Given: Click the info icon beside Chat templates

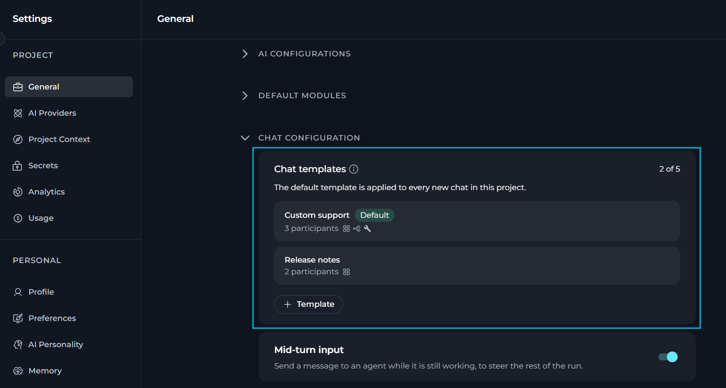Looking at the screenshot, I should tap(354, 169).
